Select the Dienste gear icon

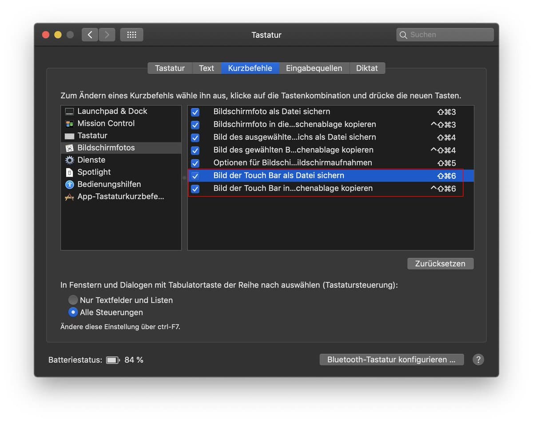(x=69, y=160)
